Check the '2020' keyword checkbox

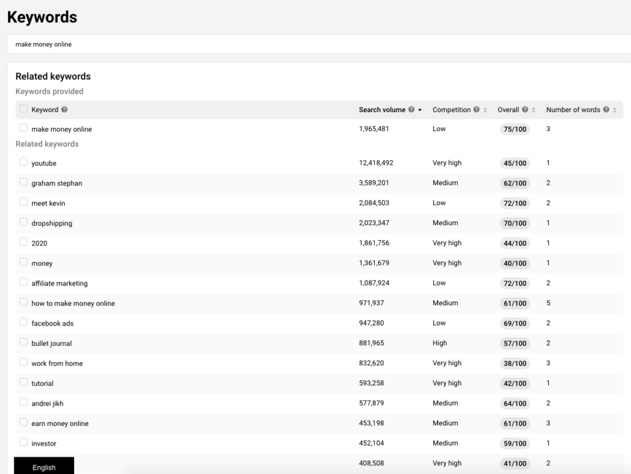(23, 242)
